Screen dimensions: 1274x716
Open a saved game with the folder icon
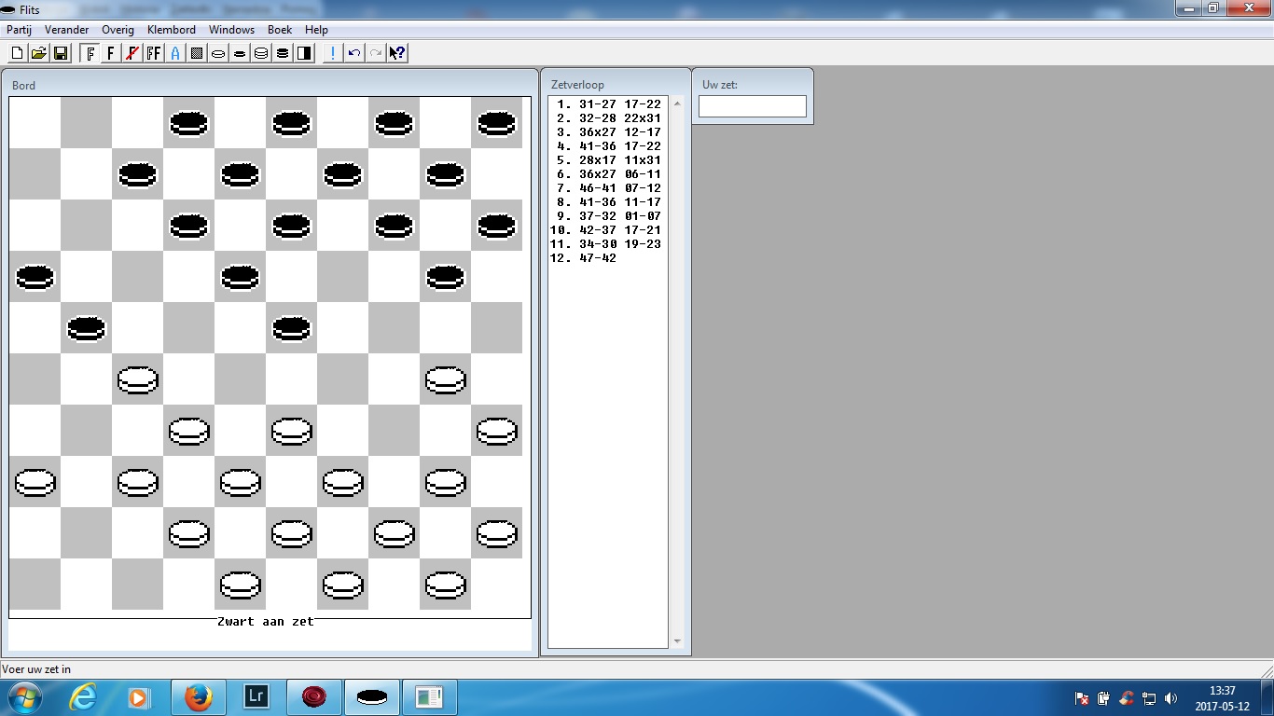pos(38,53)
